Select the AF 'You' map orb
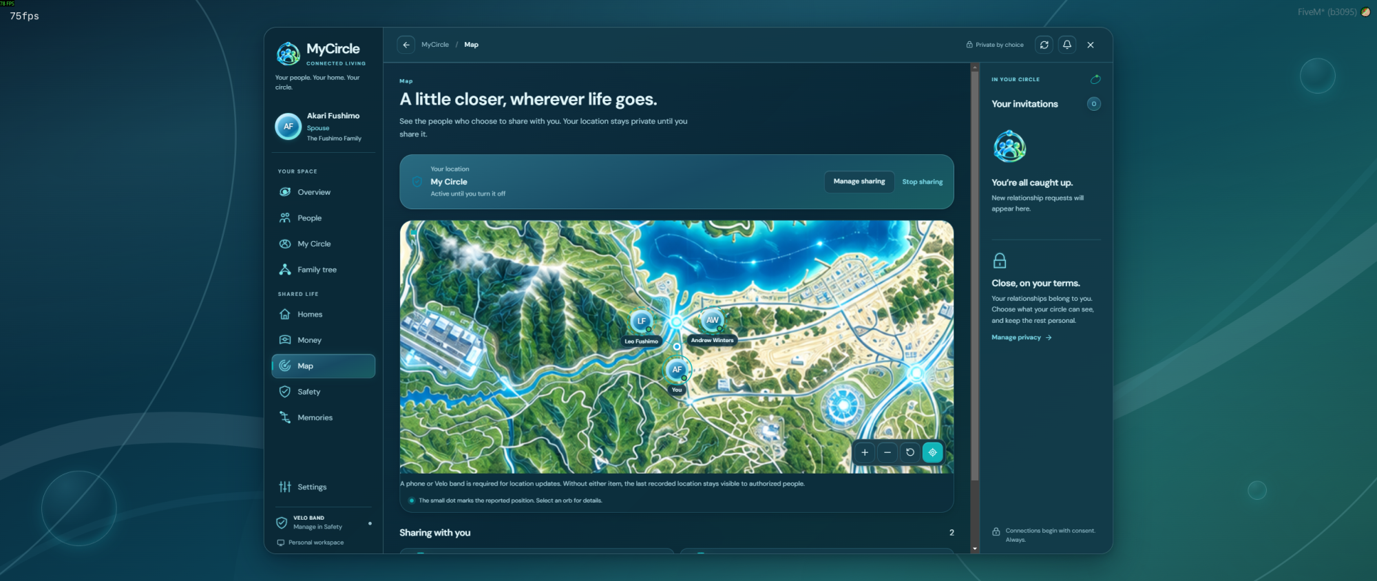 (677, 370)
